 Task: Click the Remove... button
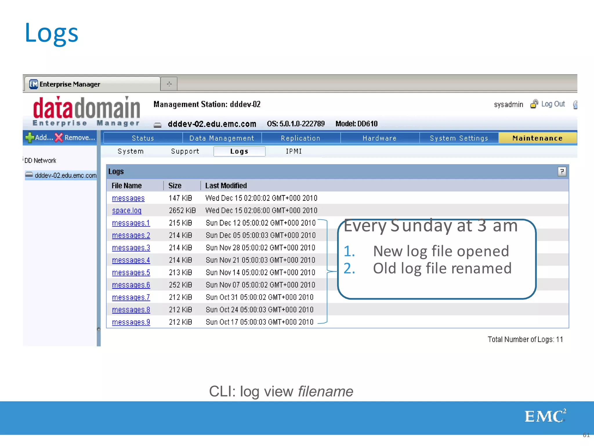tap(75, 138)
